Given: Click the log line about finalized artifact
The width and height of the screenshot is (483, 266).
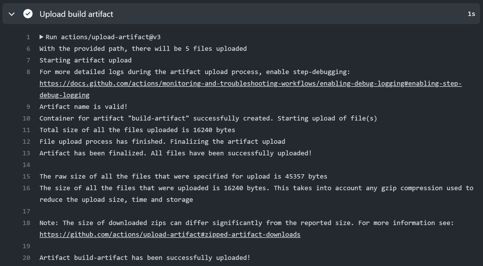Looking at the screenshot, I should tap(175, 153).
